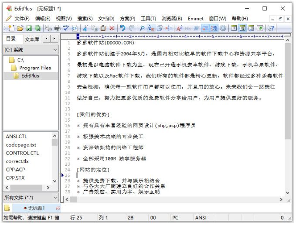Open the 文档(D) menu
This screenshot has width=296, height=226.
click(106, 18)
